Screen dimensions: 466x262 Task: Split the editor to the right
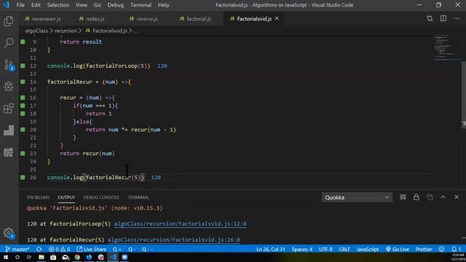443,18
